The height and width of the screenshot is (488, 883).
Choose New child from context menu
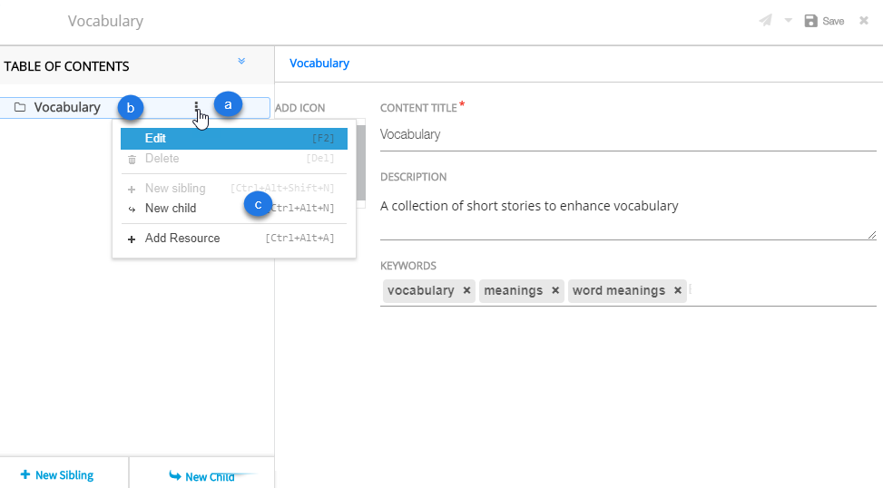tap(171, 208)
